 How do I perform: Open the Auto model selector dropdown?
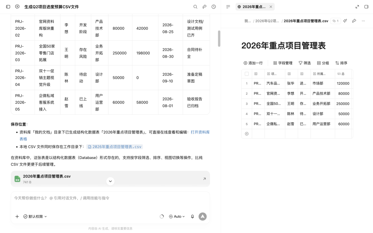click(x=177, y=216)
